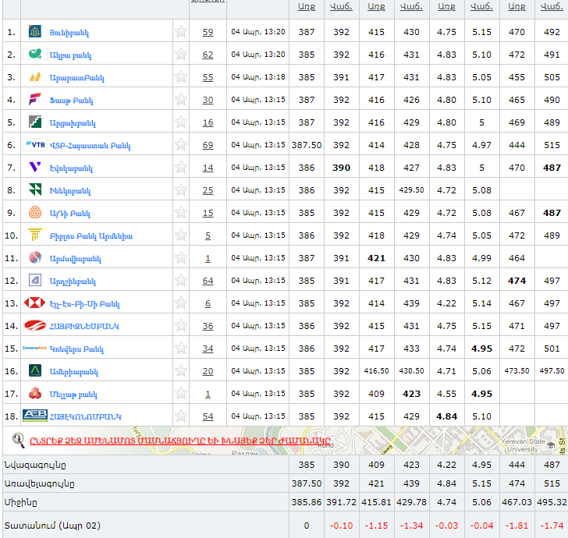Toggle the favorite star in row 13 HSBC

click(x=181, y=303)
